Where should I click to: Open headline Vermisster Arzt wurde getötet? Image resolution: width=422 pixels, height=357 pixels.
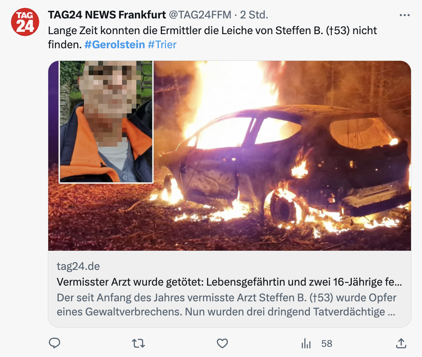[x=229, y=282]
